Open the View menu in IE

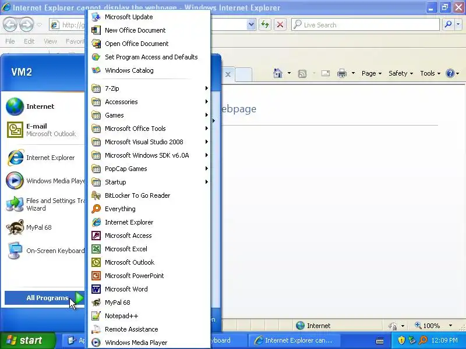click(50, 41)
